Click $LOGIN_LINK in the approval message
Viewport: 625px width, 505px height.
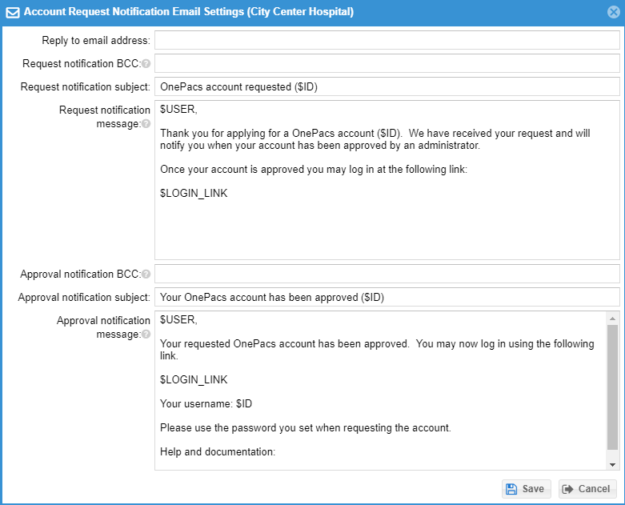(x=194, y=380)
